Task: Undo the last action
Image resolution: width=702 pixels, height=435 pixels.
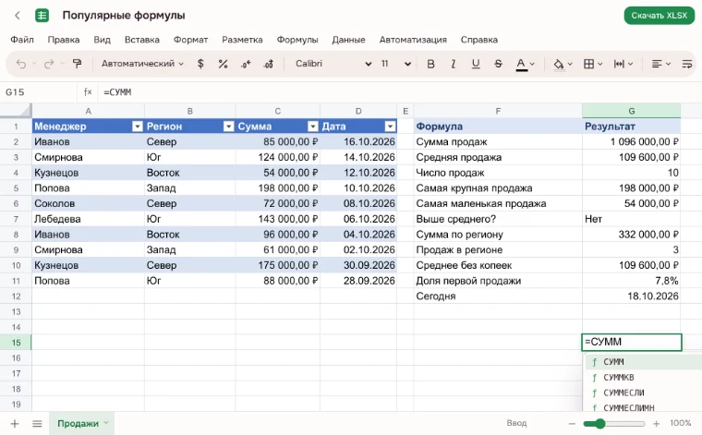Action: click(21, 64)
